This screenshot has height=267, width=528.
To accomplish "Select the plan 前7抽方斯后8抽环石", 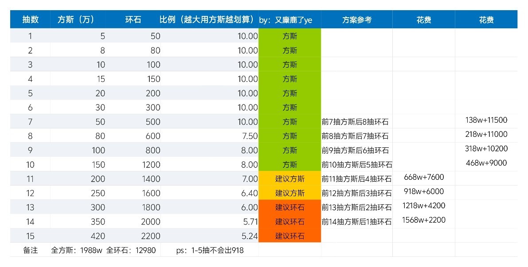I will pos(355,122).
